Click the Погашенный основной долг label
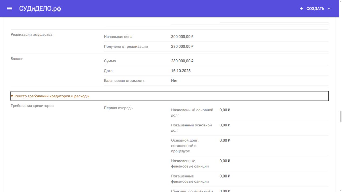The height and width of the screenshot is (192, 342). tap(191, 128)
